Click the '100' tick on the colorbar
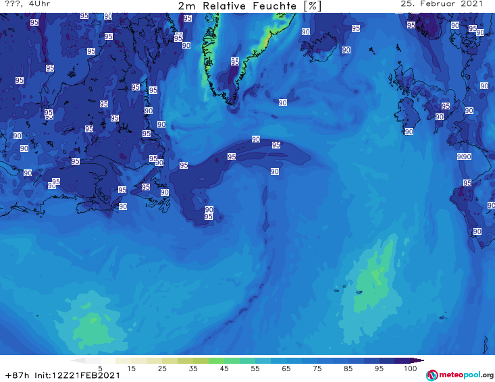The width and height of the screenshot is (495, 382). (x=410, y=368)
